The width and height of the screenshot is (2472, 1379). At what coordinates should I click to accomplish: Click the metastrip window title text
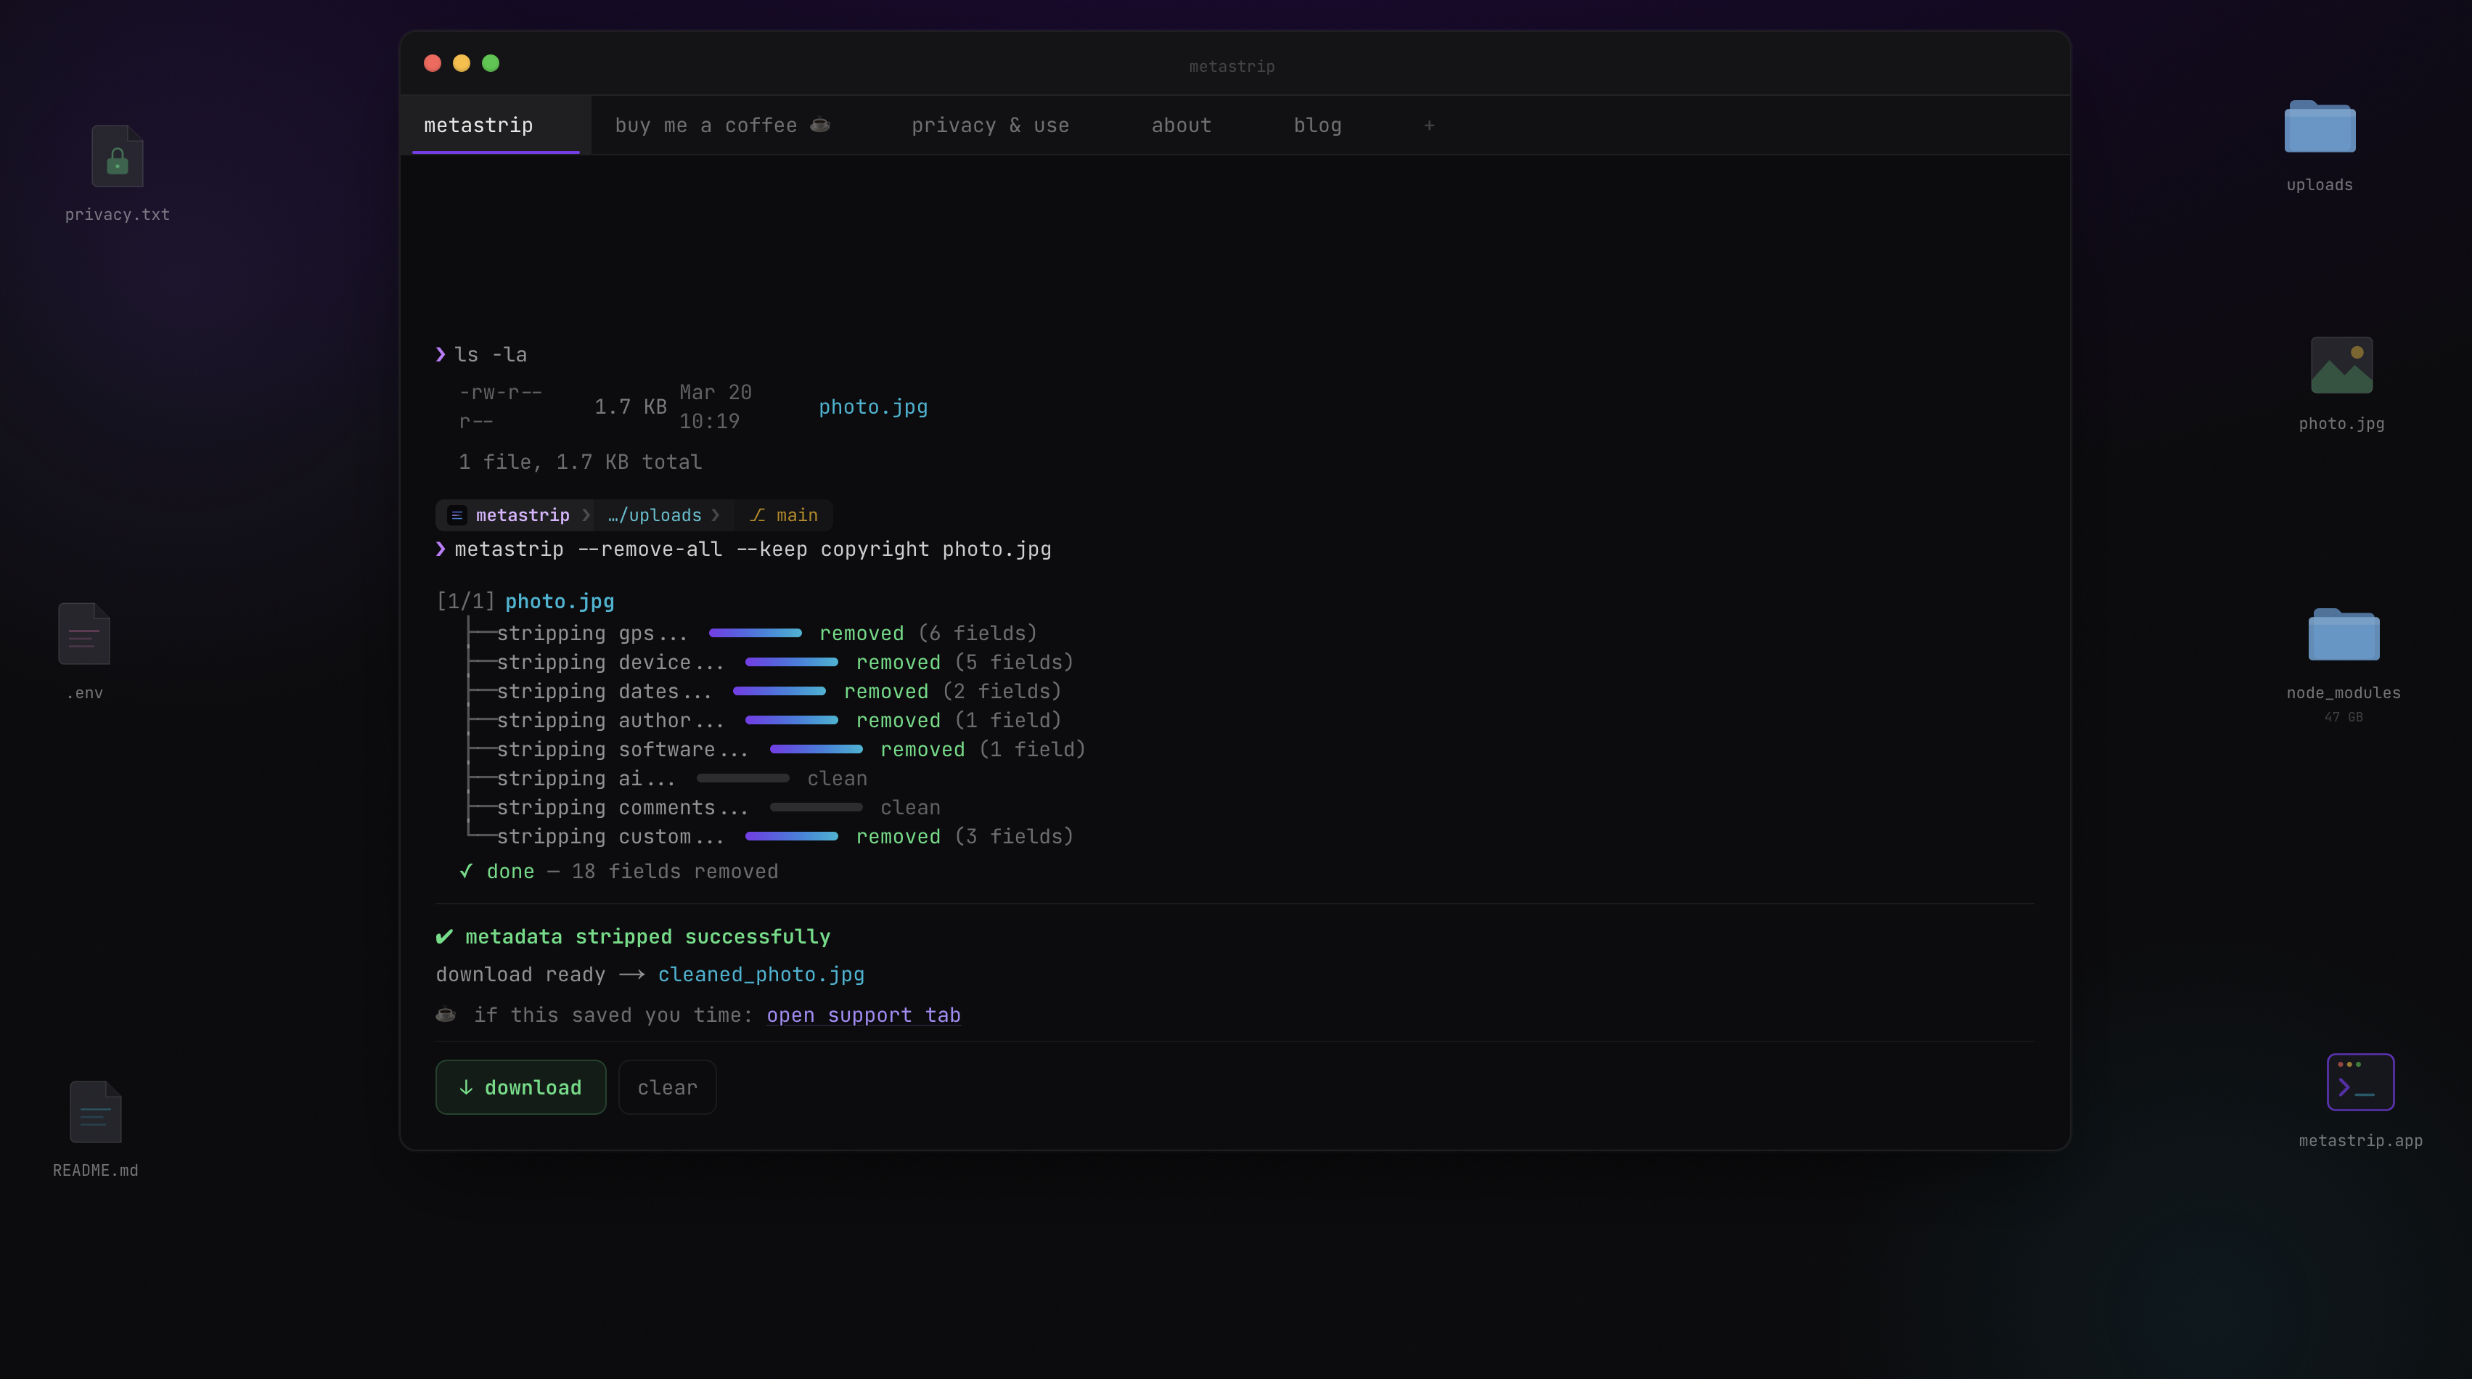tap(1232, 66)
